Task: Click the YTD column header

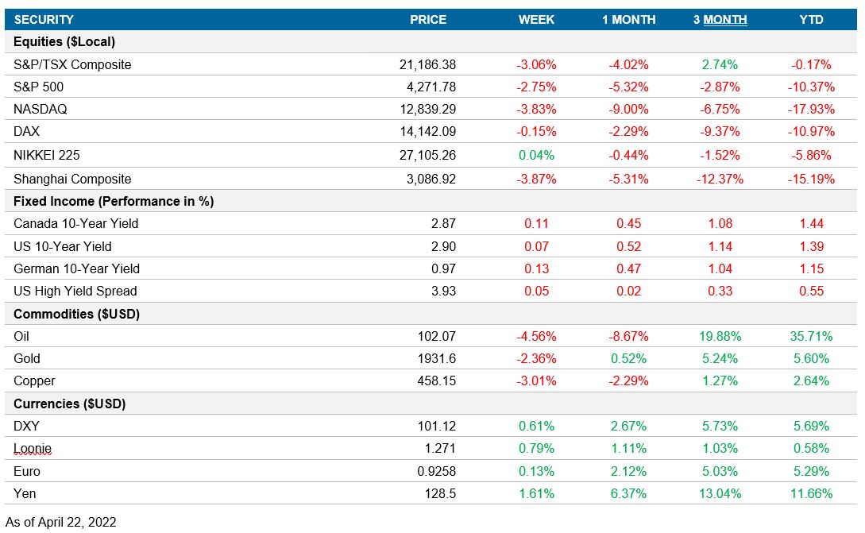Action: coord(809,19)
